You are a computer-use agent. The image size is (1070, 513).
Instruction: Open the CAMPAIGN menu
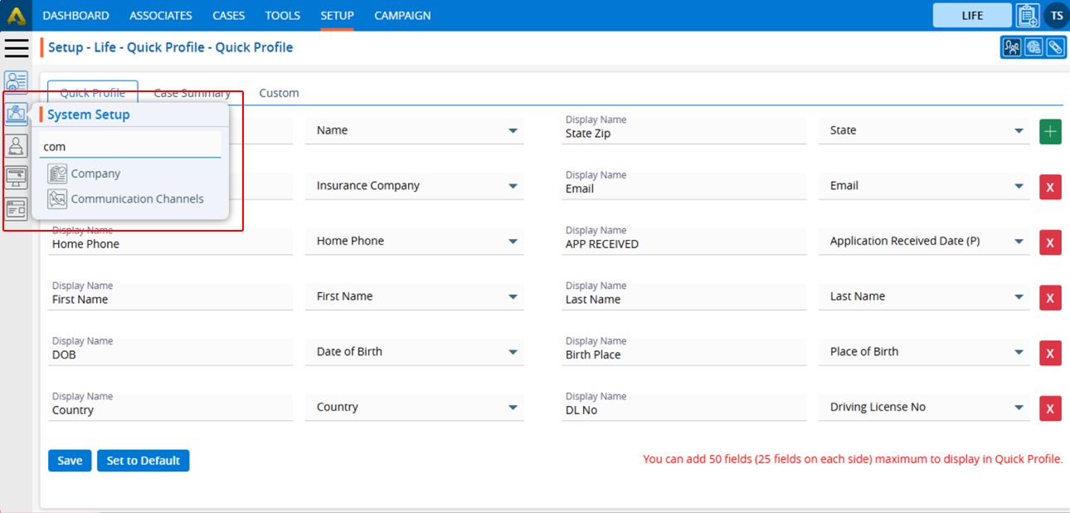402,16
